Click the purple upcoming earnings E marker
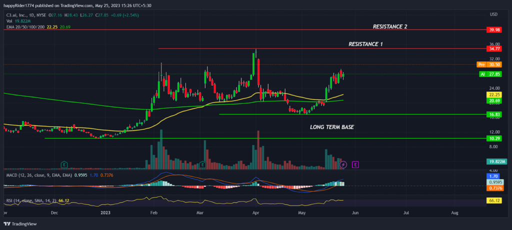The image size is (512, 230). click(x=355, y=164)
